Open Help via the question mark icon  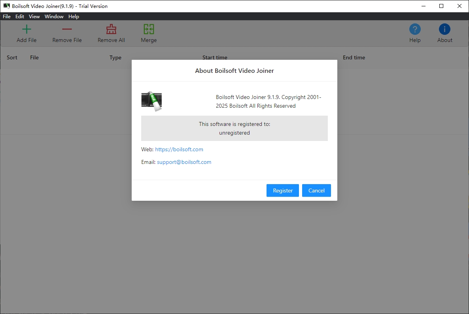click(x=415, y=29)
